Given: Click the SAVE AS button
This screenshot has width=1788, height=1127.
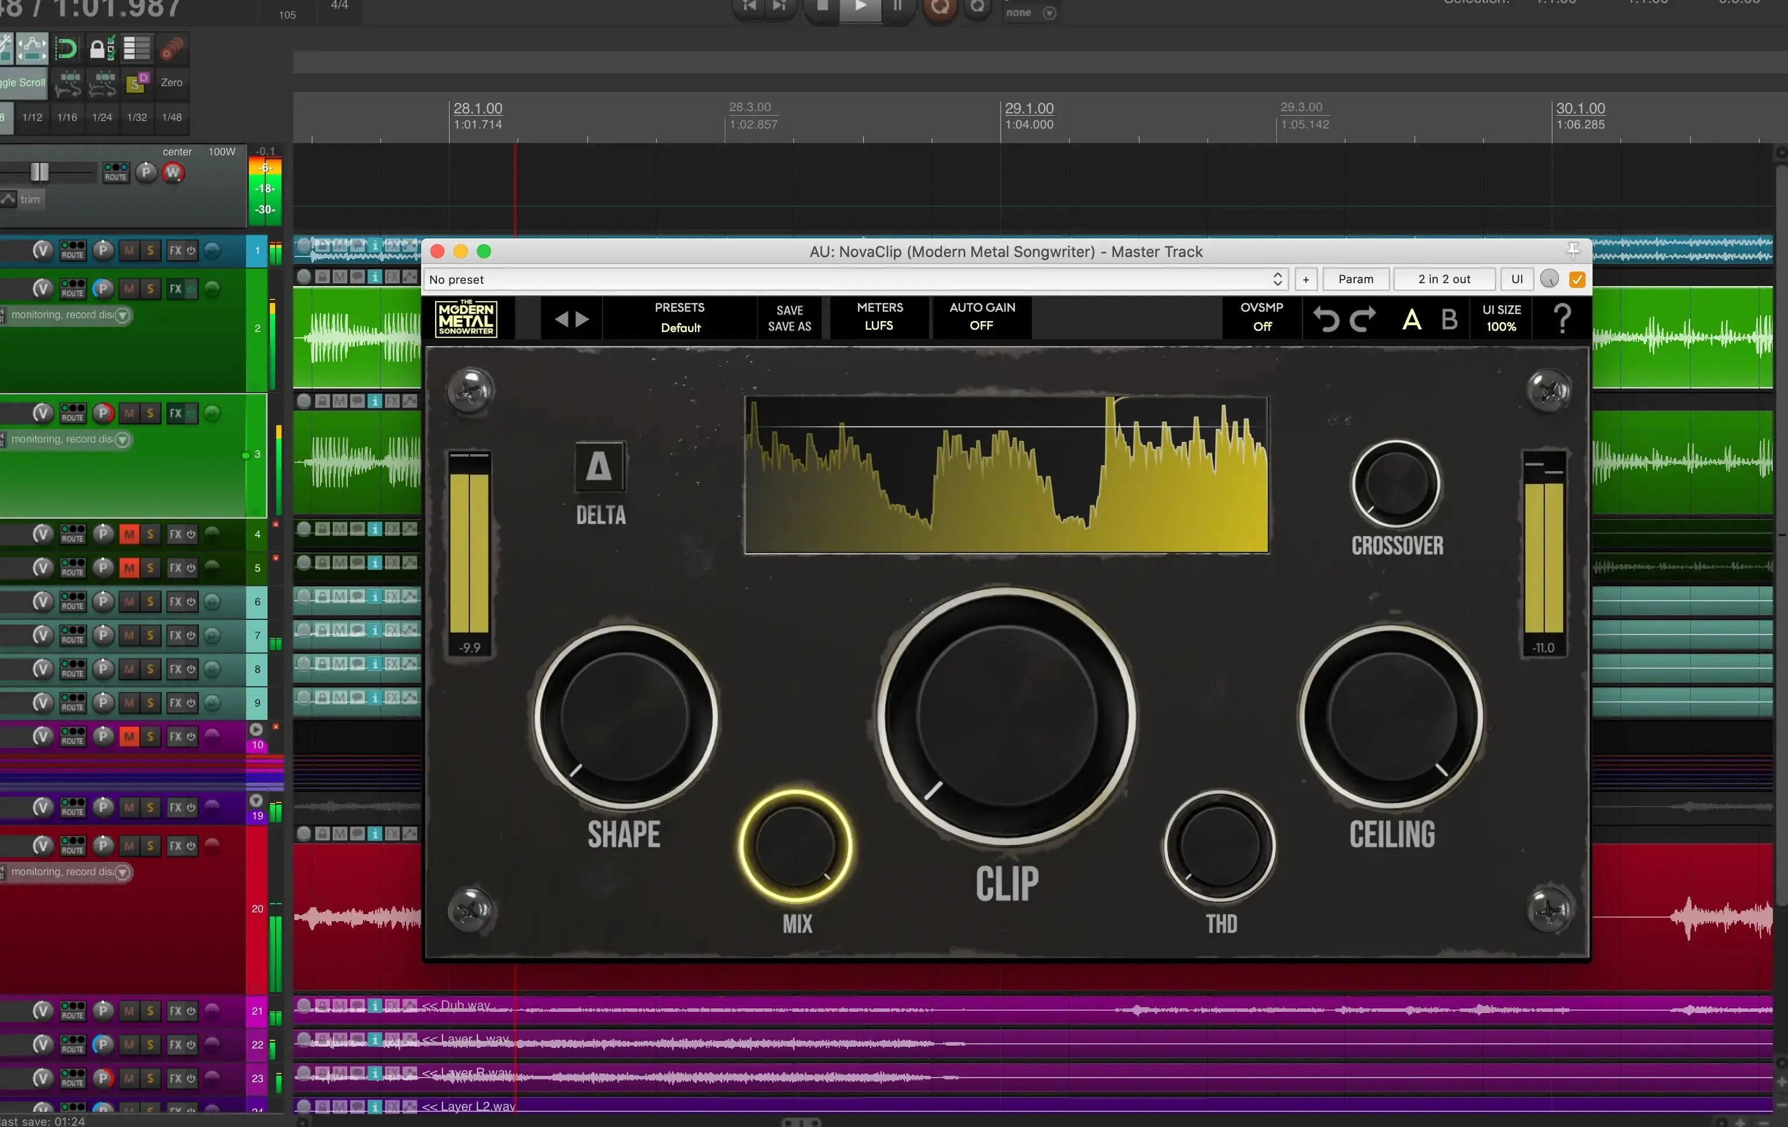Looking at the screenshot, I should [789, 327].
